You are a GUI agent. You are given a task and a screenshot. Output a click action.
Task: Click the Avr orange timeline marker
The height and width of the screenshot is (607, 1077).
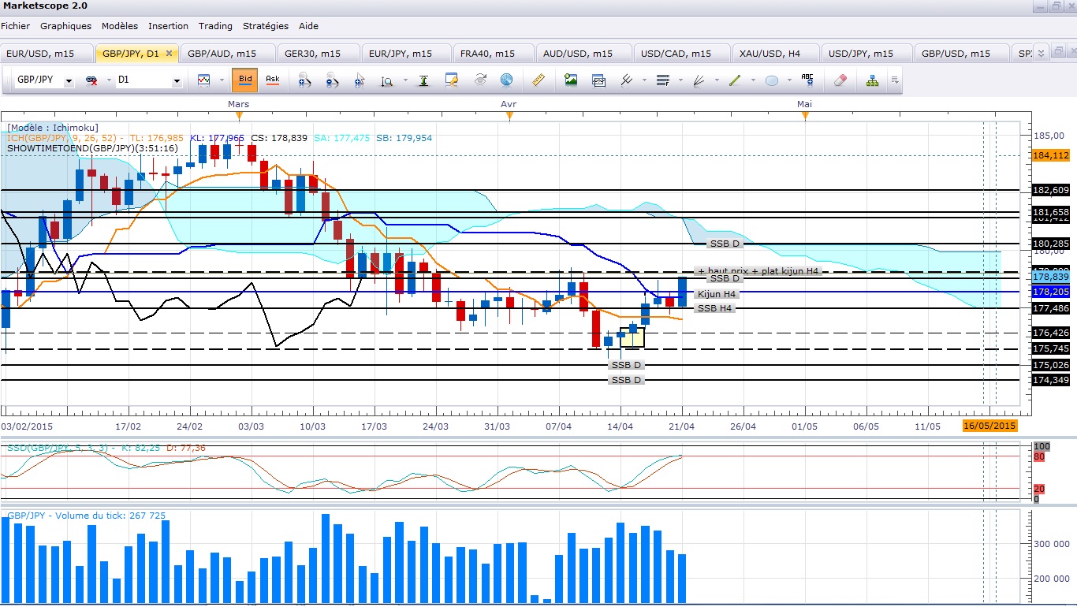pyautogui.click(x=509, y=117)
